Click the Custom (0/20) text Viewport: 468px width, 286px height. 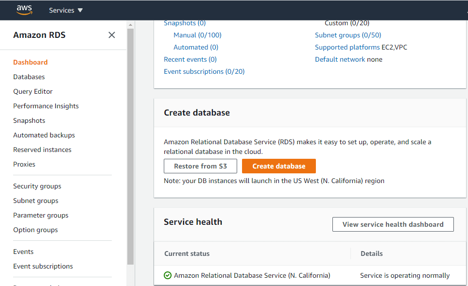pos(347,23)
